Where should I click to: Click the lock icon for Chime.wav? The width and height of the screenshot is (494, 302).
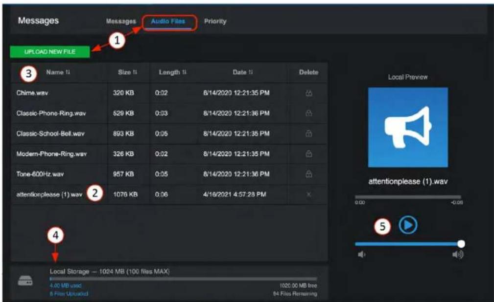309,93
